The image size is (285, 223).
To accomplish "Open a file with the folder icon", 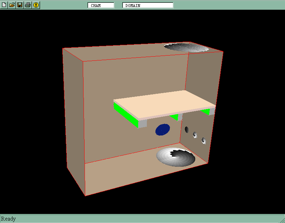I will tap(12, 5).
